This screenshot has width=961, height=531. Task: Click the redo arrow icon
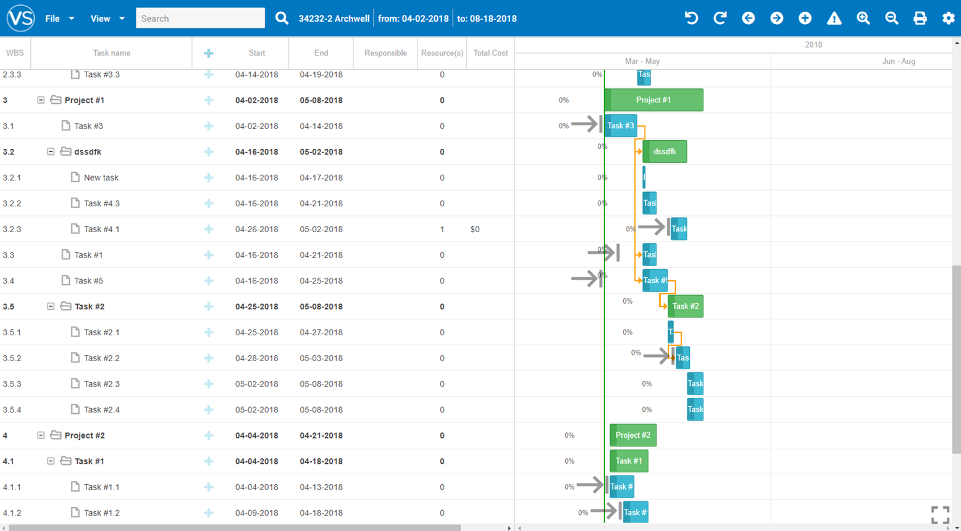tap(720, 18)
